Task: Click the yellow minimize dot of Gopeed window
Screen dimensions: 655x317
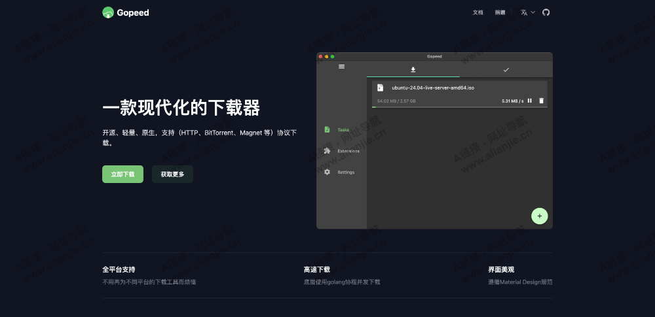Action: tap(327, 56)
